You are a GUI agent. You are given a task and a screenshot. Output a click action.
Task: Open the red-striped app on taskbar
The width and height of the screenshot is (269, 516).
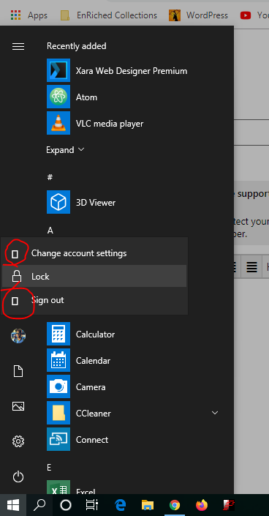pyautogui.click(x=229, y=505)
